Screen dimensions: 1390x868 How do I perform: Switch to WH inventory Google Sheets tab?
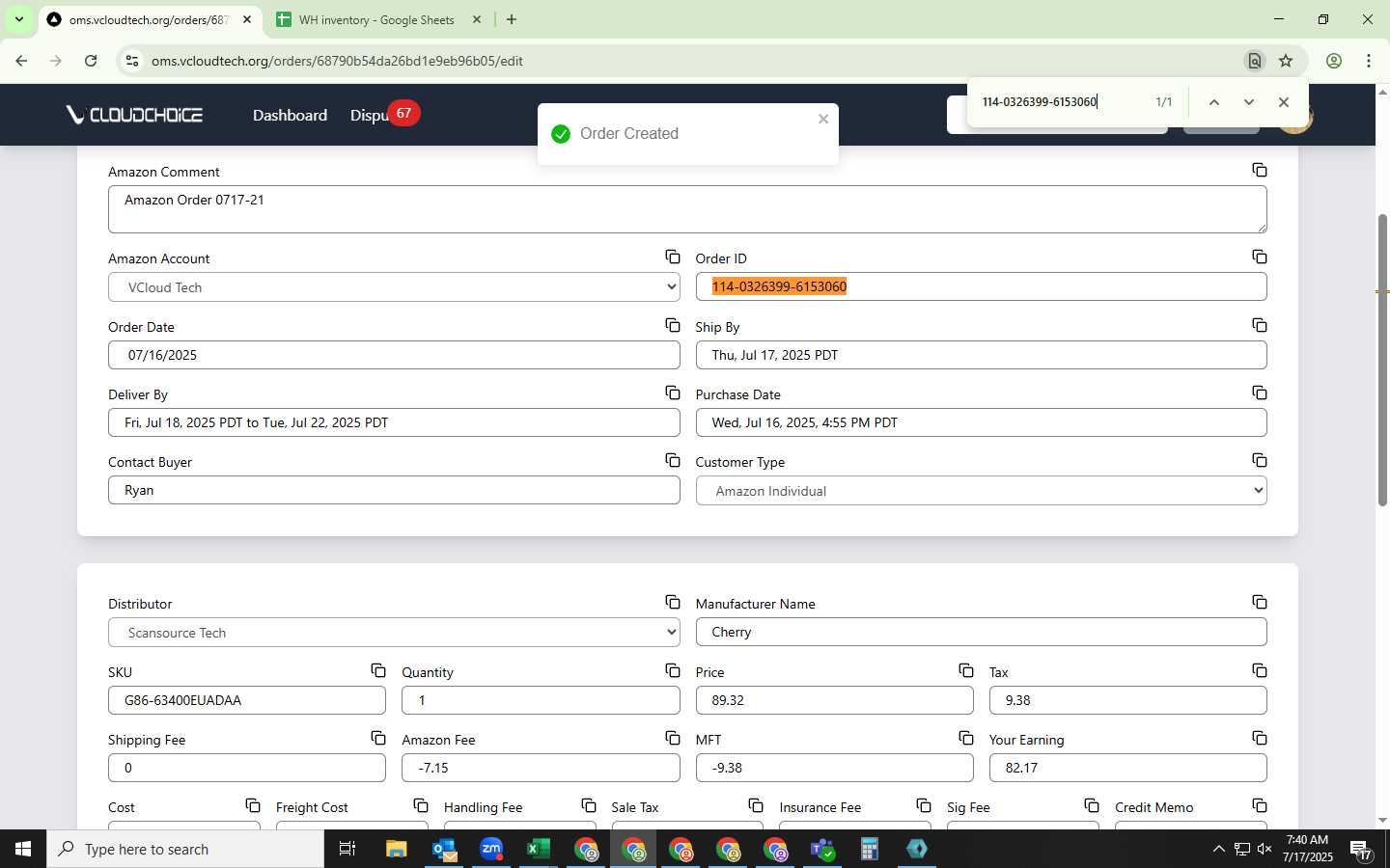pyautogui.click(x=376, y=19)
